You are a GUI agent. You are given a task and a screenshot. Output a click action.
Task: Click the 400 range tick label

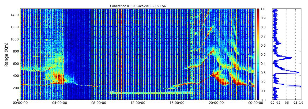(x=16, y=76)
